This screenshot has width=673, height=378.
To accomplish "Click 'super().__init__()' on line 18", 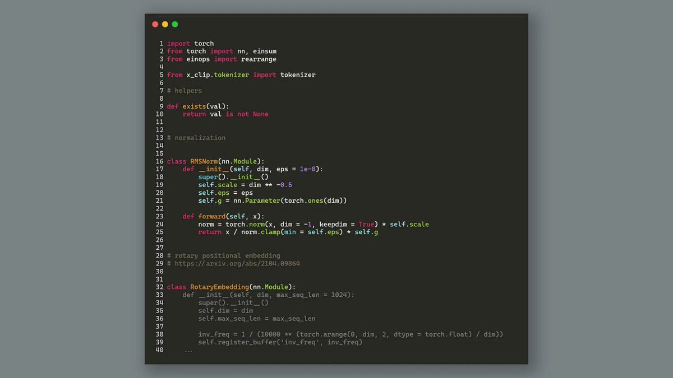I will [233, 177].
